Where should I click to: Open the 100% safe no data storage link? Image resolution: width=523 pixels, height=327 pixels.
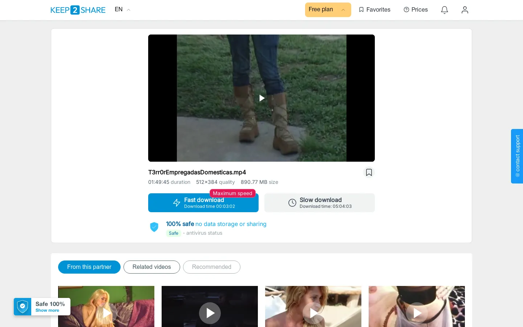click(x=216, y=224)
